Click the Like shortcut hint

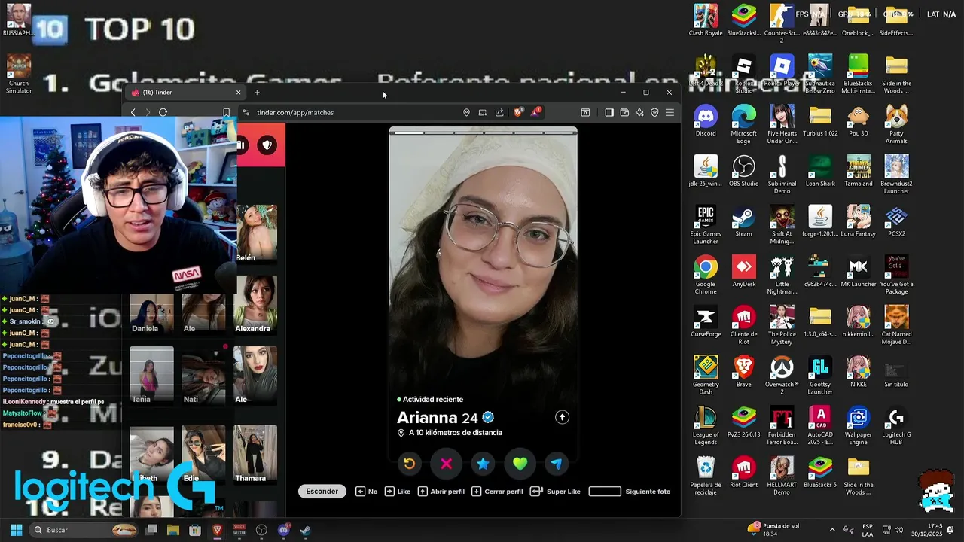click(398, 492)
